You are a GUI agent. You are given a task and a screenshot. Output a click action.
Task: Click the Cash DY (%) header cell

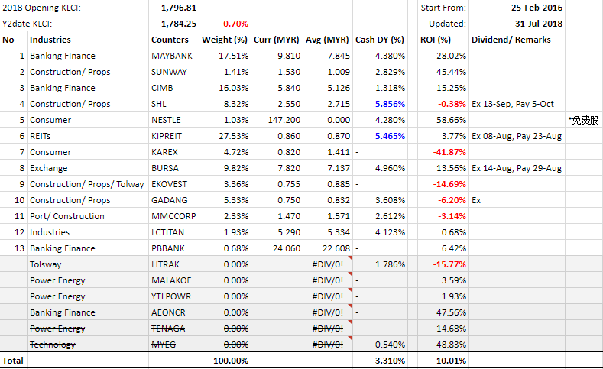(x=380, y=40)
